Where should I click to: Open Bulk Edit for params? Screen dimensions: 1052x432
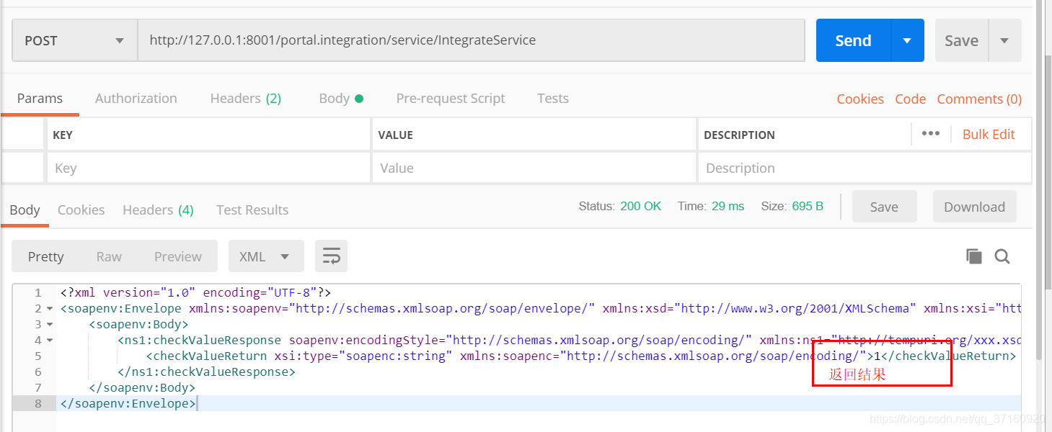(989, 133)
